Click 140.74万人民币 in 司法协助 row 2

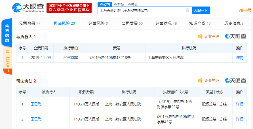pos(86,119)
